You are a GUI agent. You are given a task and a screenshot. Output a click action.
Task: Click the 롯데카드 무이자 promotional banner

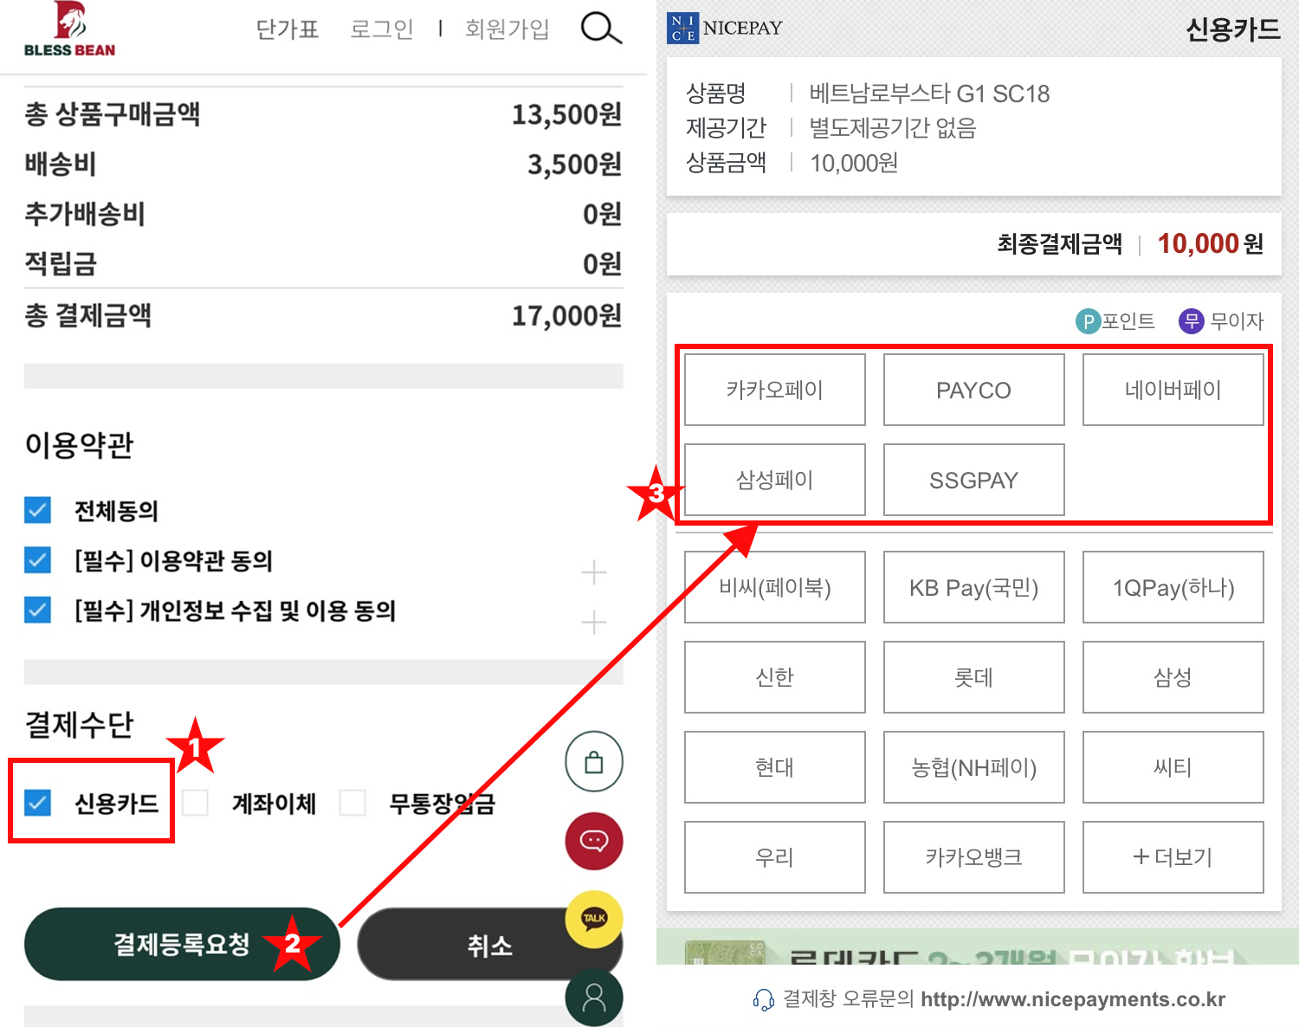pyautogui.click(x=978, y=947)
